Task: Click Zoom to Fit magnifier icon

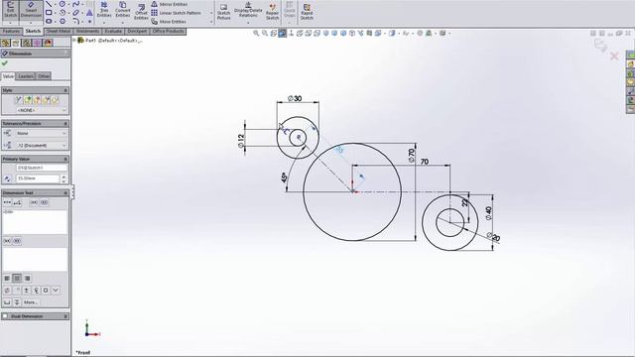Action: (x=256, y=33)
